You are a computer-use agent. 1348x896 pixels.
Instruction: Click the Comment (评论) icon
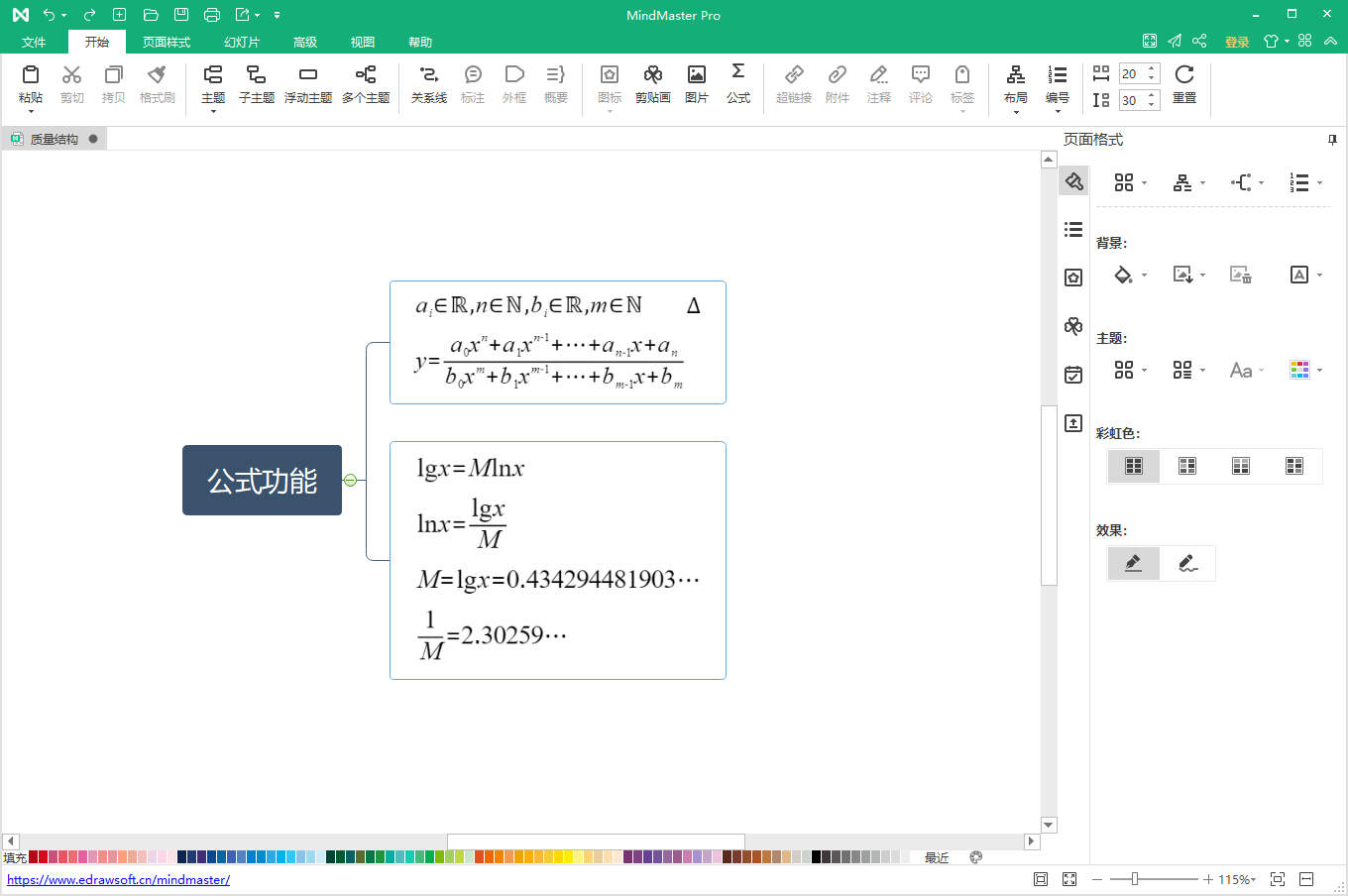click(921, 75)
